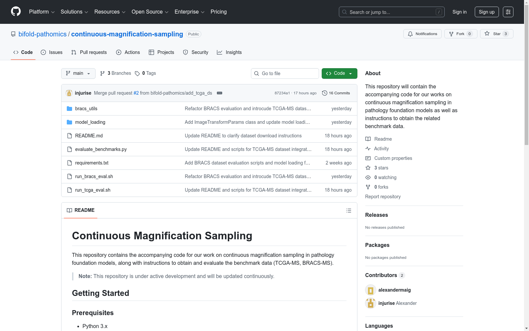This screenshot has height=331, width=529.
Task: Click the Custom properties note icon
Action: pos(368,158)
